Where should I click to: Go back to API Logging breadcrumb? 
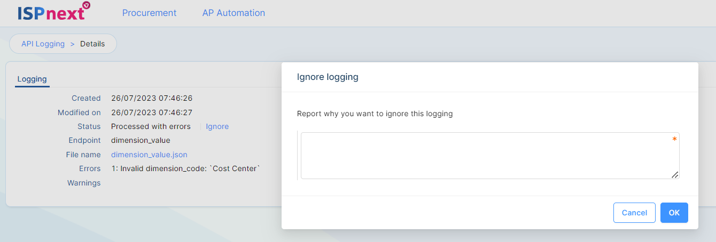click(x=43, y=44)
